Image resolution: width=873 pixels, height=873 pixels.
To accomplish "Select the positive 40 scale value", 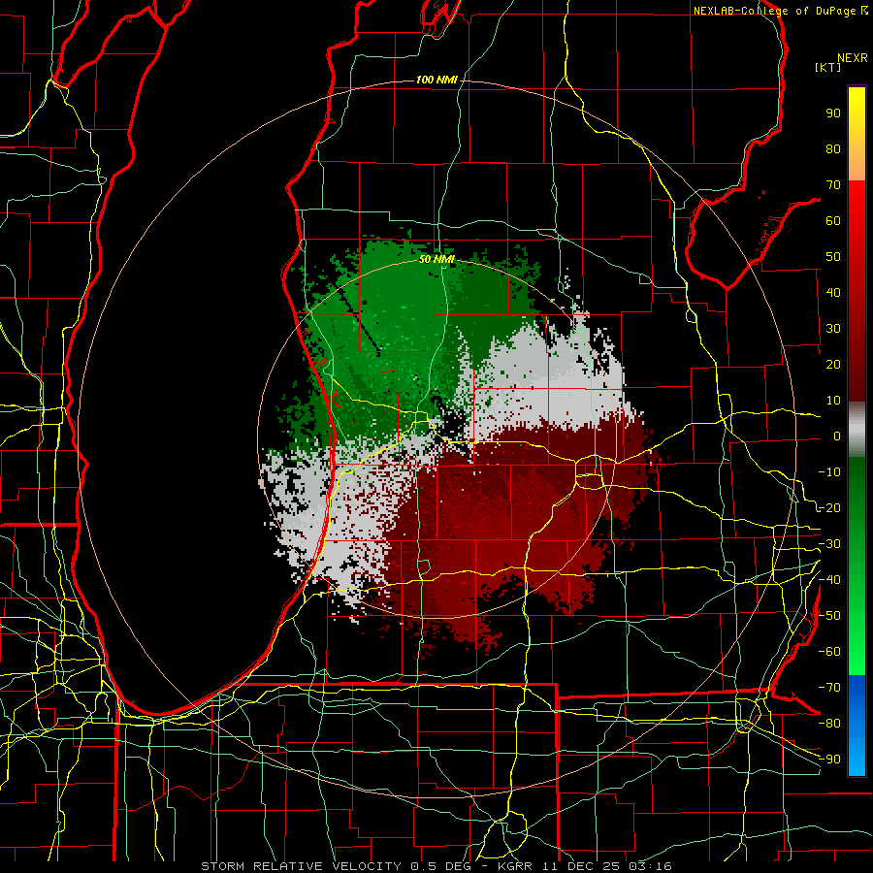I will (833, 293).
